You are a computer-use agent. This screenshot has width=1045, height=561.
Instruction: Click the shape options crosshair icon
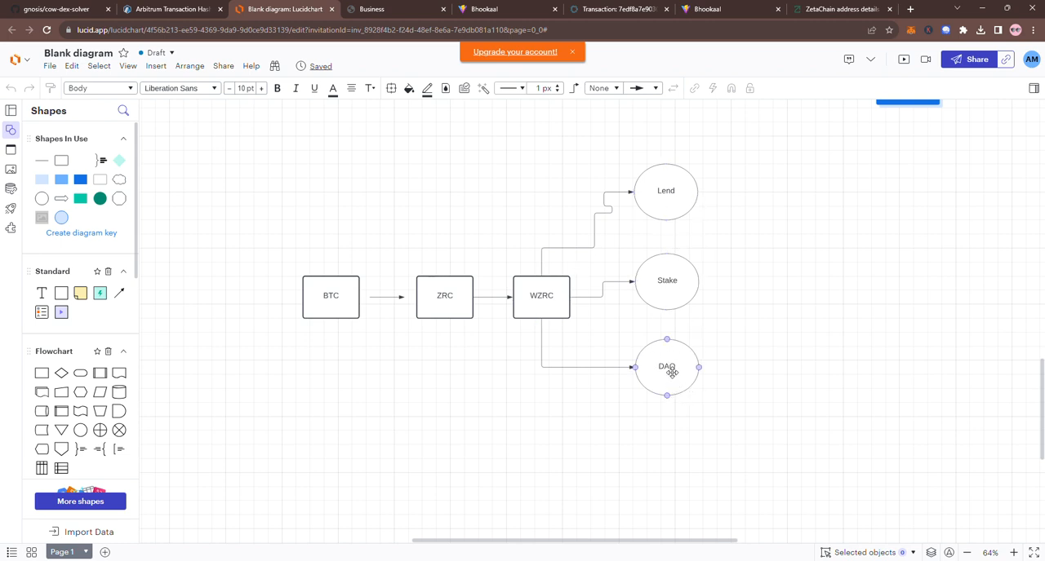(x=391, y=88)
